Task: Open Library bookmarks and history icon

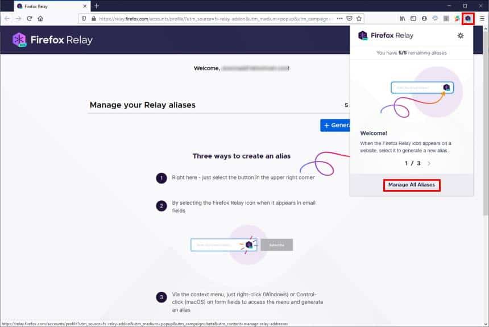Action: coord(403,19)
